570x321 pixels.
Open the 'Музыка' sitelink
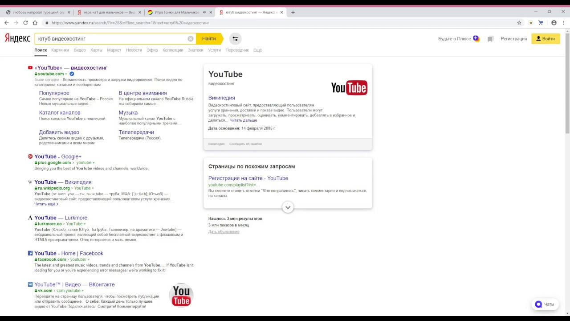point(128,113)
